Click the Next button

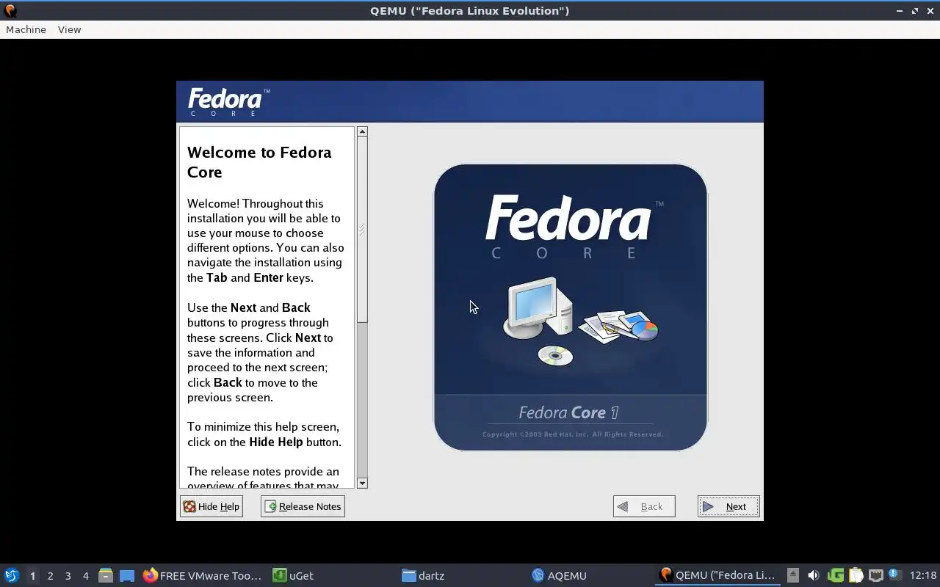click(728, 506)
